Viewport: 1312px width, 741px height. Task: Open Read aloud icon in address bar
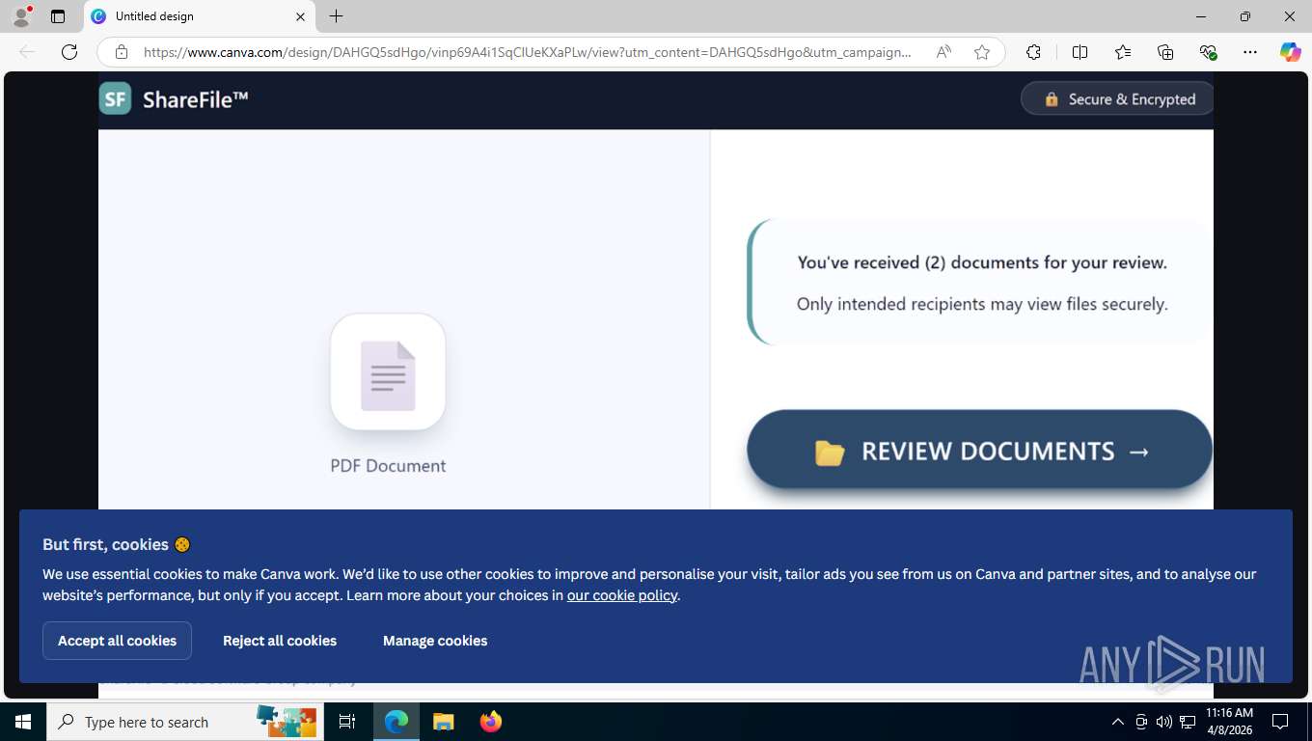(x=943, y=52)
